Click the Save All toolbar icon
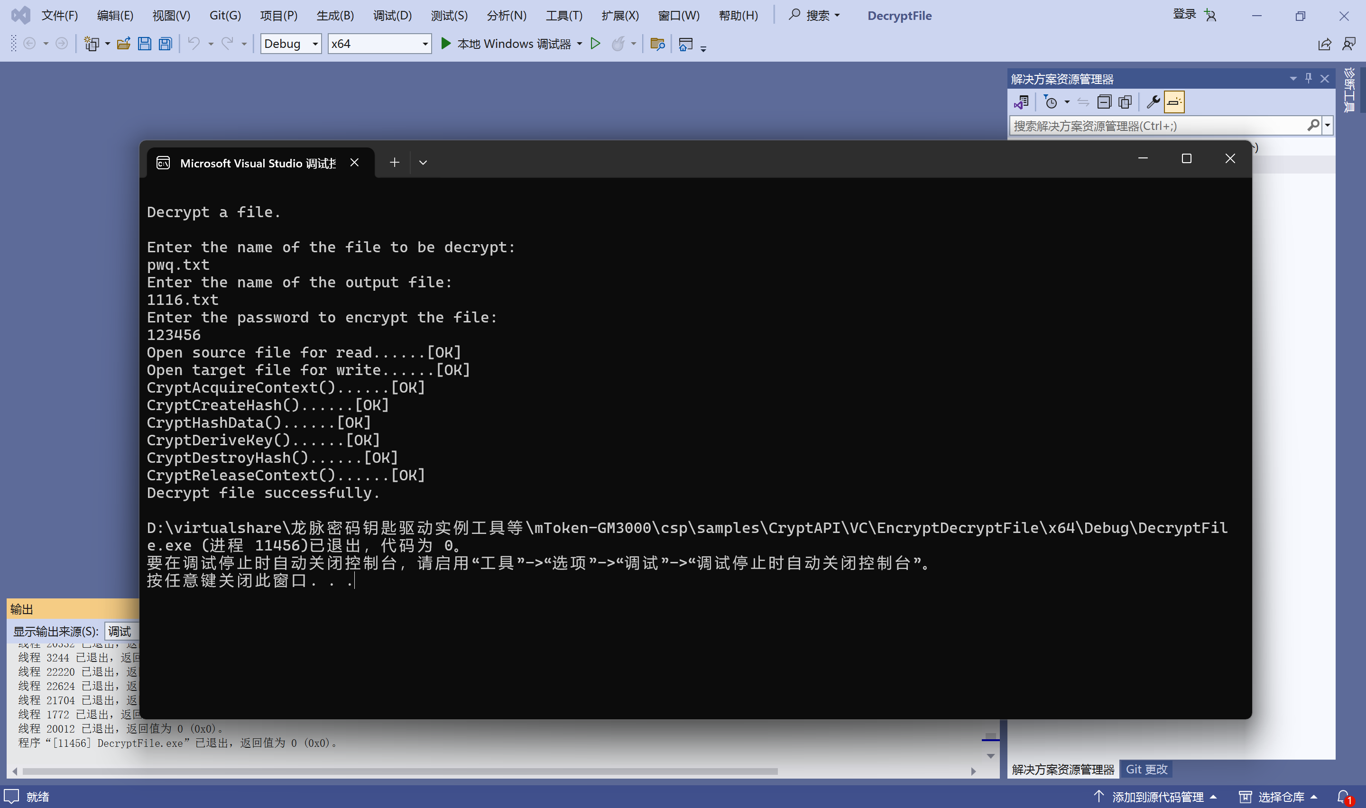 pyautogui.click(x=166, y=44)
